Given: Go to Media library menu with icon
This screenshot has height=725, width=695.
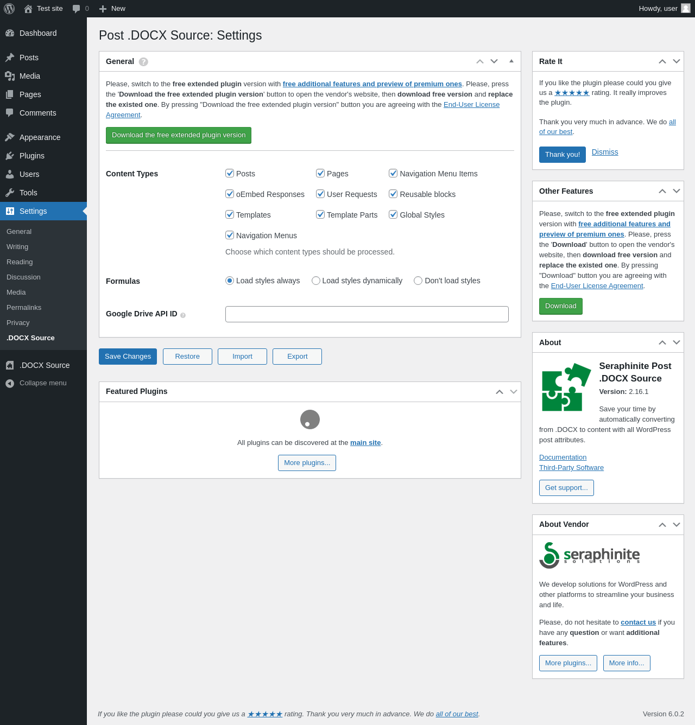Looking at the screenshot, I should pos(43,76).
